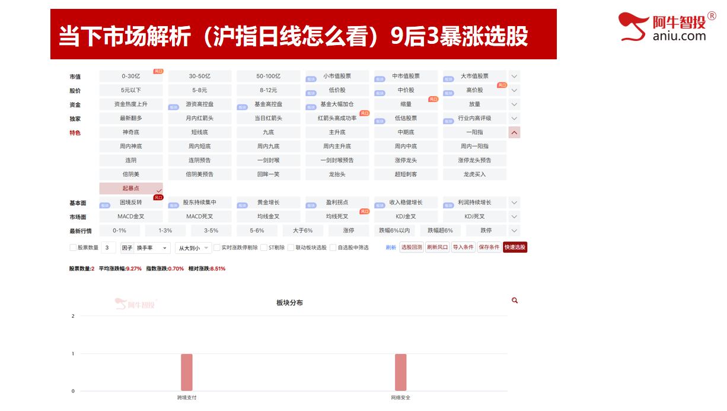This screenshot has width=727, height=411.
Task: Click the 股票数量 number input field
Action: tap(109, 248)
